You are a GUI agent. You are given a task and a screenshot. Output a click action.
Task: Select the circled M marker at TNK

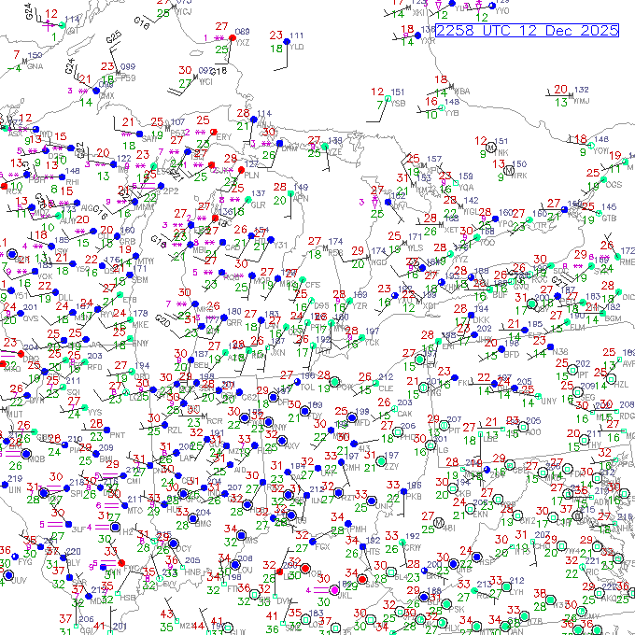tap(491, 148)
